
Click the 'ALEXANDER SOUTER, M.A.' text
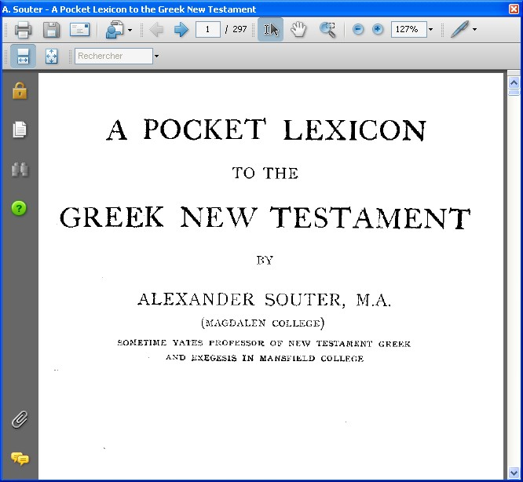(264, 299)
